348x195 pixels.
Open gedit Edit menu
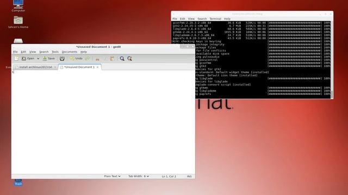(23, 52)
